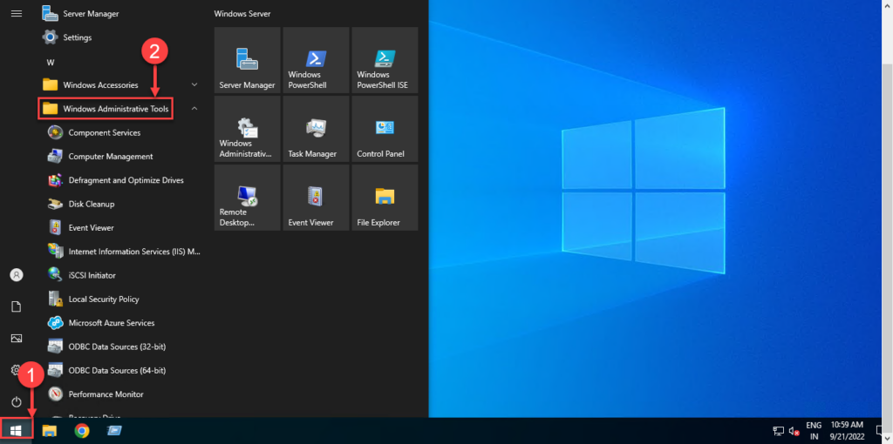Jump via the W letter header
This screenshot has width=893, height=444.
50,63
